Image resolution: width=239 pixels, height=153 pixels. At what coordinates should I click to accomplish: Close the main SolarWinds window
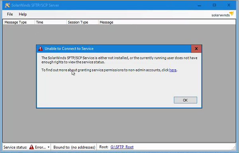pyautogui.click(x=229, y=5)
